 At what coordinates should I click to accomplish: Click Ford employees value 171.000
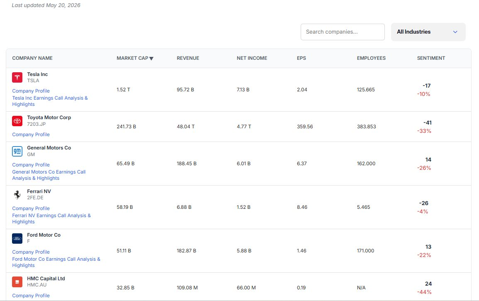click(365, 251)
